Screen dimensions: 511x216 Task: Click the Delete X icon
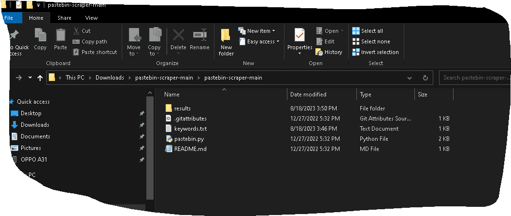[178, 35]
